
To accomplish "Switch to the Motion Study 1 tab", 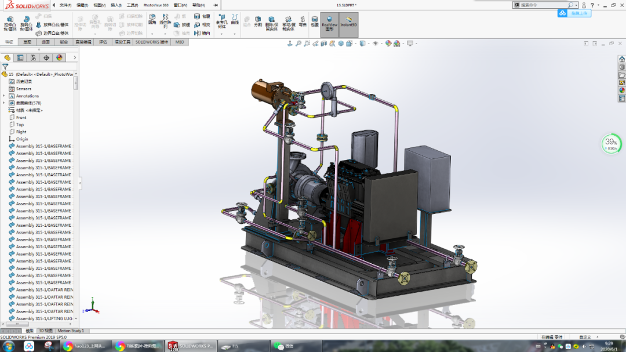I will [x=70, y=331].
